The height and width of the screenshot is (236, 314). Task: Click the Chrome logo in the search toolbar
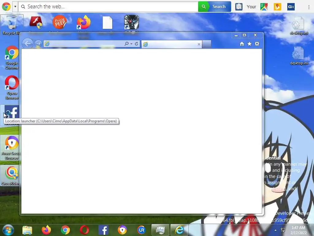(x=6, y=7)
